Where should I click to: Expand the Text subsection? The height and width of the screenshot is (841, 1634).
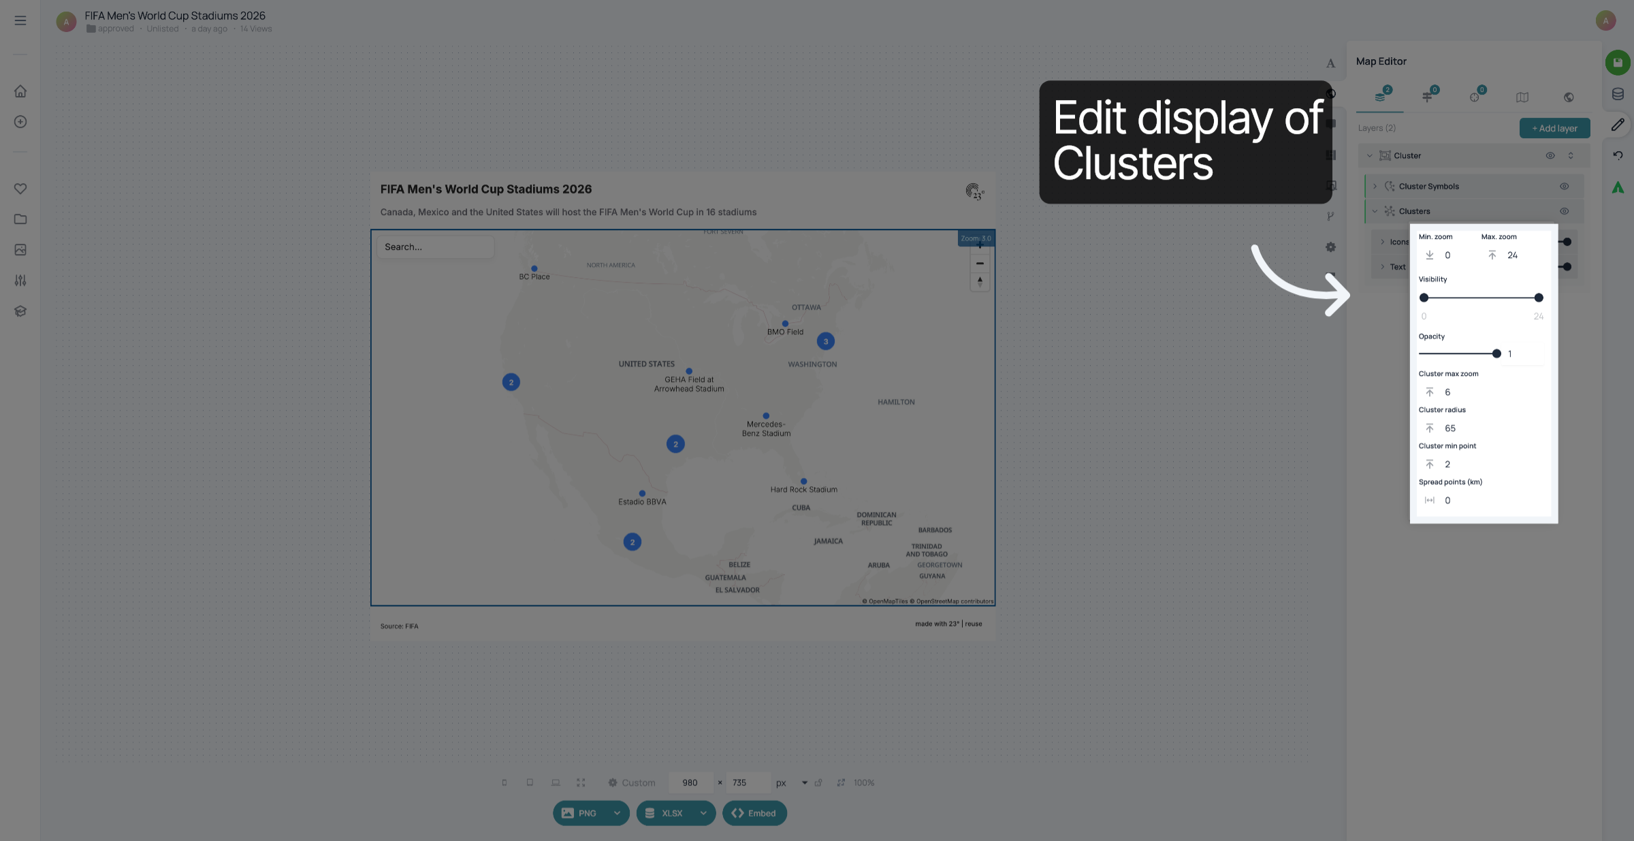1383,267
